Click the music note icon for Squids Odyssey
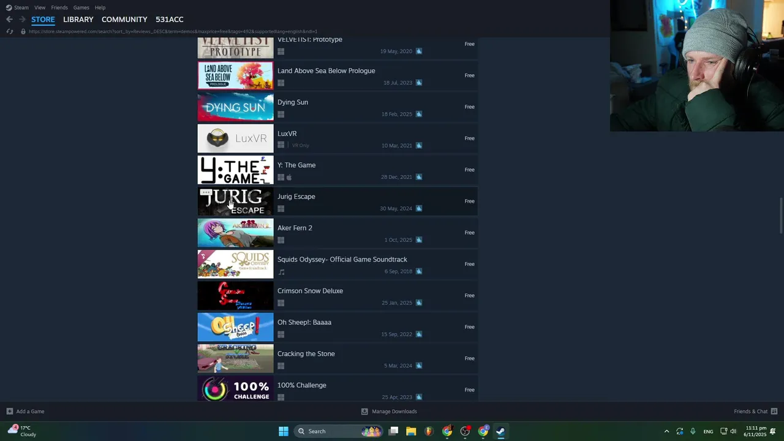784x441 pixels. point(281,272)
